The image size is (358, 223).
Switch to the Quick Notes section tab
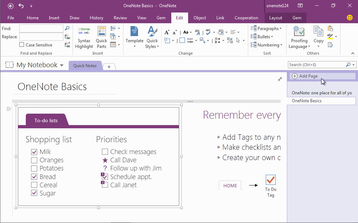pyautogui.click(x=85, y=66)
